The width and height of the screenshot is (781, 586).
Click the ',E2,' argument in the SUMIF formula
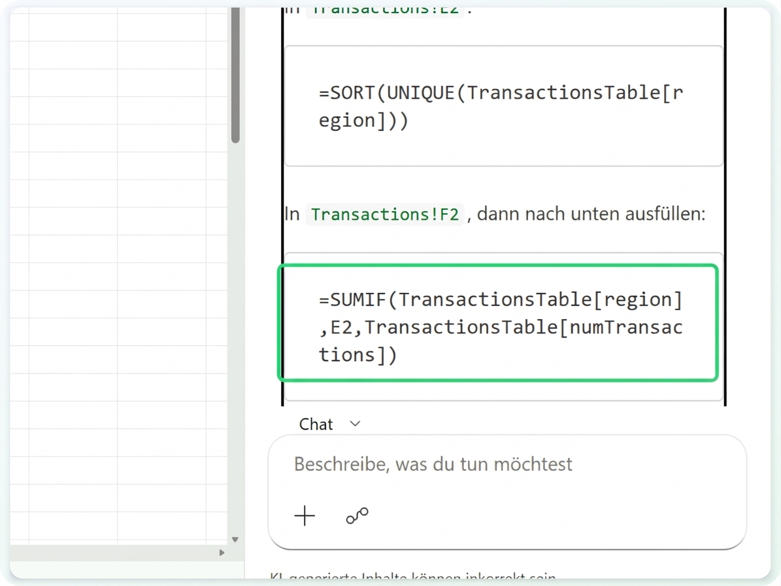(x=341, y=328)
